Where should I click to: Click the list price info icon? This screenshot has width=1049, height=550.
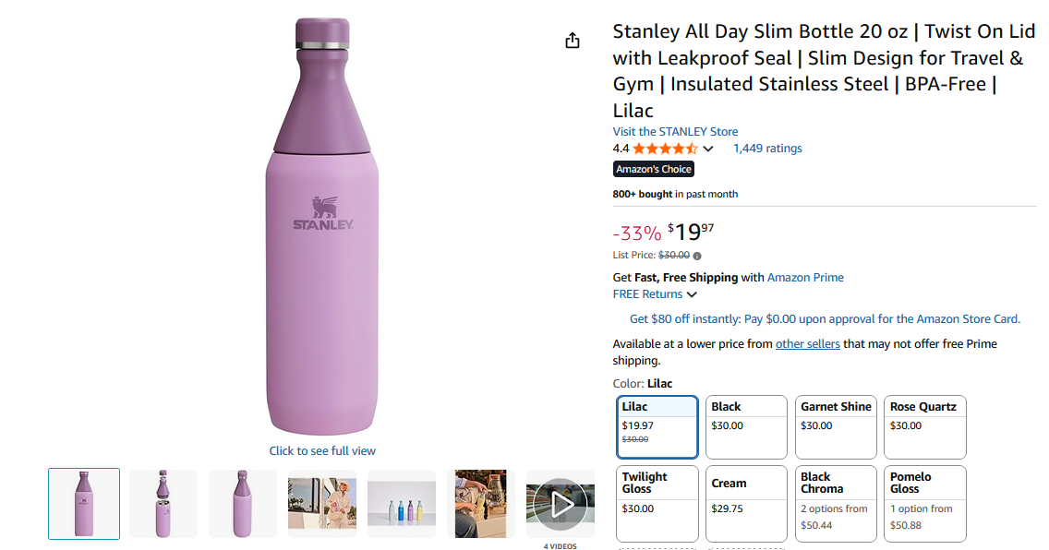(697, 256)
